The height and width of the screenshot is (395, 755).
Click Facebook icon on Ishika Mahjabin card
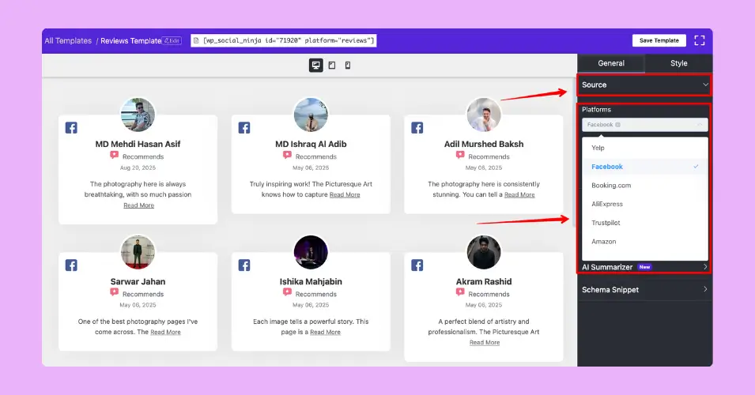click(244, 265)
